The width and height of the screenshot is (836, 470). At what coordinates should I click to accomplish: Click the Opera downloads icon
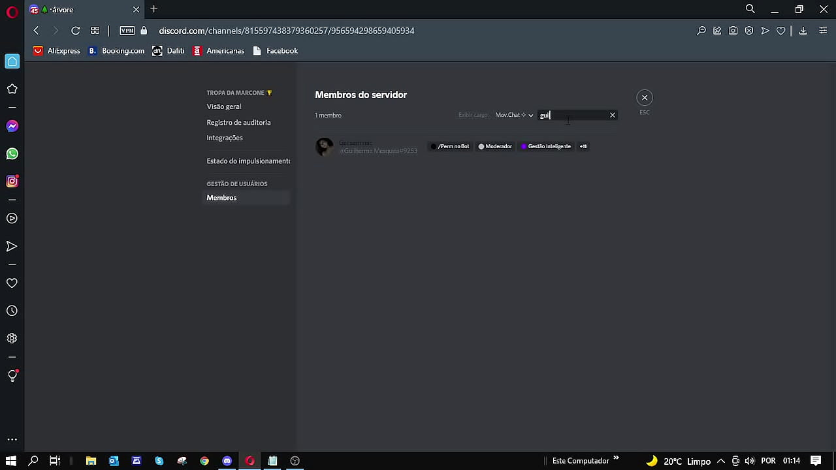[803, 31]
